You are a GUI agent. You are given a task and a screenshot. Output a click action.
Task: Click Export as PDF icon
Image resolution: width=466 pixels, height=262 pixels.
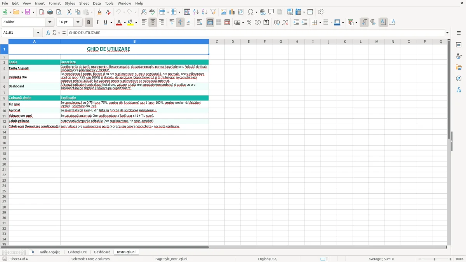tap(42, 12)
